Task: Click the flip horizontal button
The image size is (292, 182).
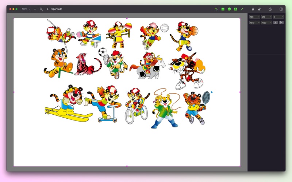Action: pos(276,23)
